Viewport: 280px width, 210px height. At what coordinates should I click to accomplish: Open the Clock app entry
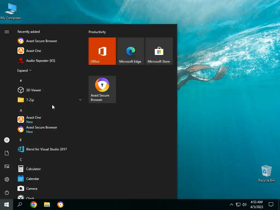(49, 196)
